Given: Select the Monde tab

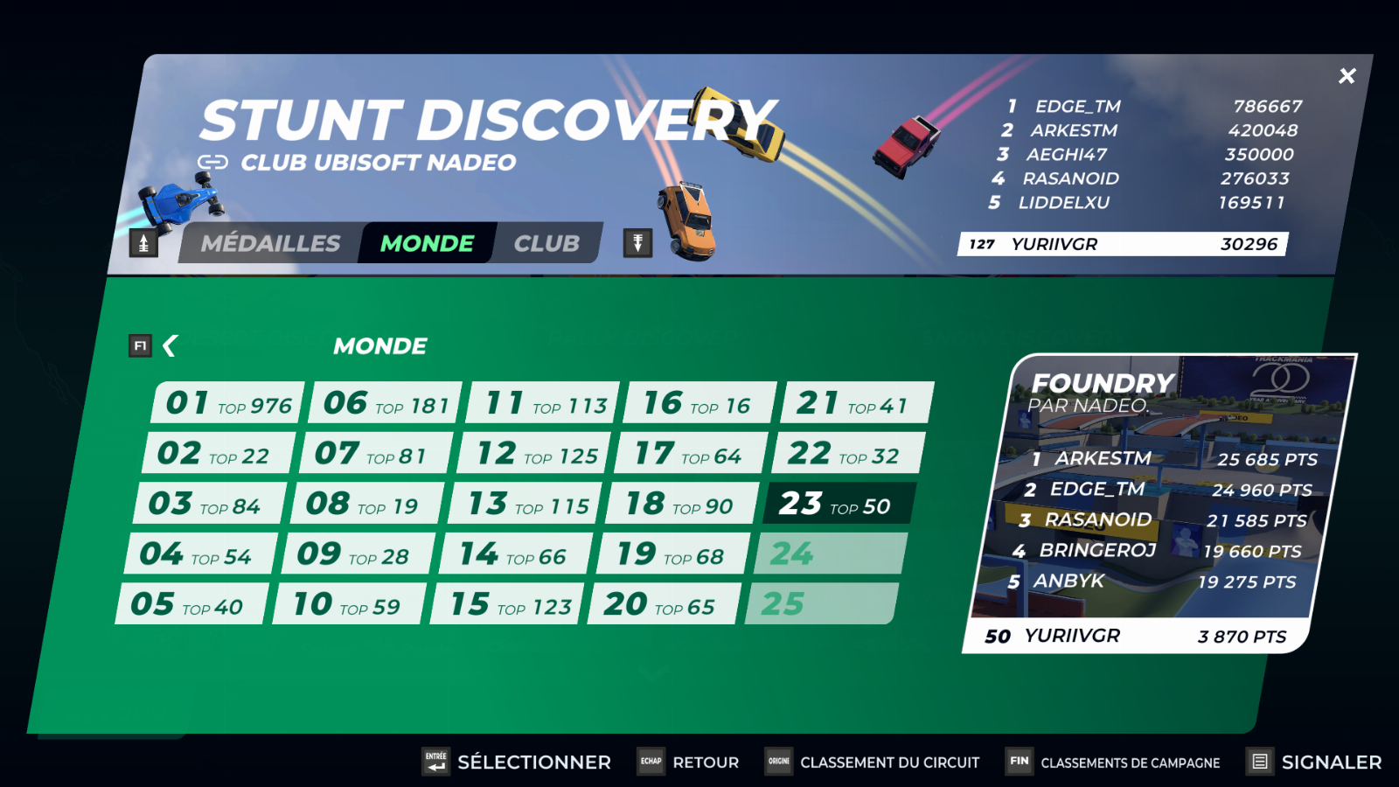Looking at the screenshot, I should (x=427, y=243).
